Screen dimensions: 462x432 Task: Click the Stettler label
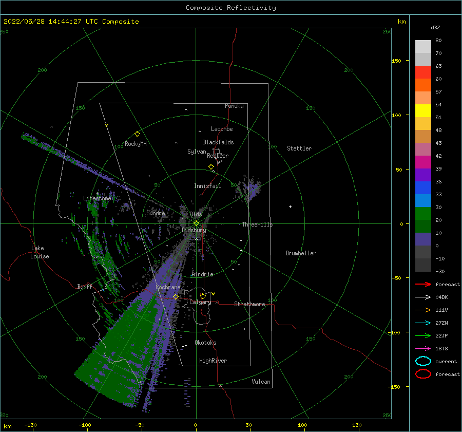coord(299,148)
